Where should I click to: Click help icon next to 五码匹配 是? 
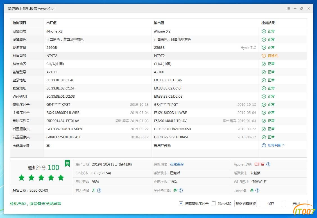pyautogui.click(x=257, y=191)
